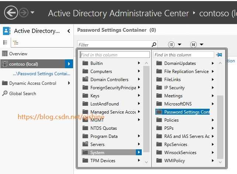The height and width of the screenshot is (174, 237).
Task: Switch navigation pane to list view
Action: pos(5,42)
